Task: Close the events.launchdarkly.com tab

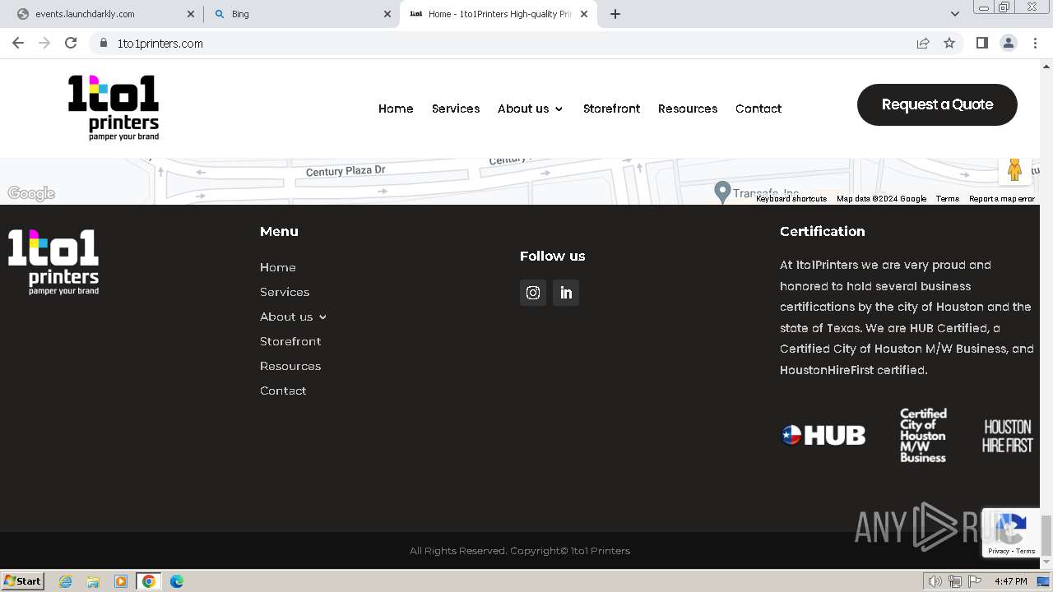Action: (x=191, y=14)
